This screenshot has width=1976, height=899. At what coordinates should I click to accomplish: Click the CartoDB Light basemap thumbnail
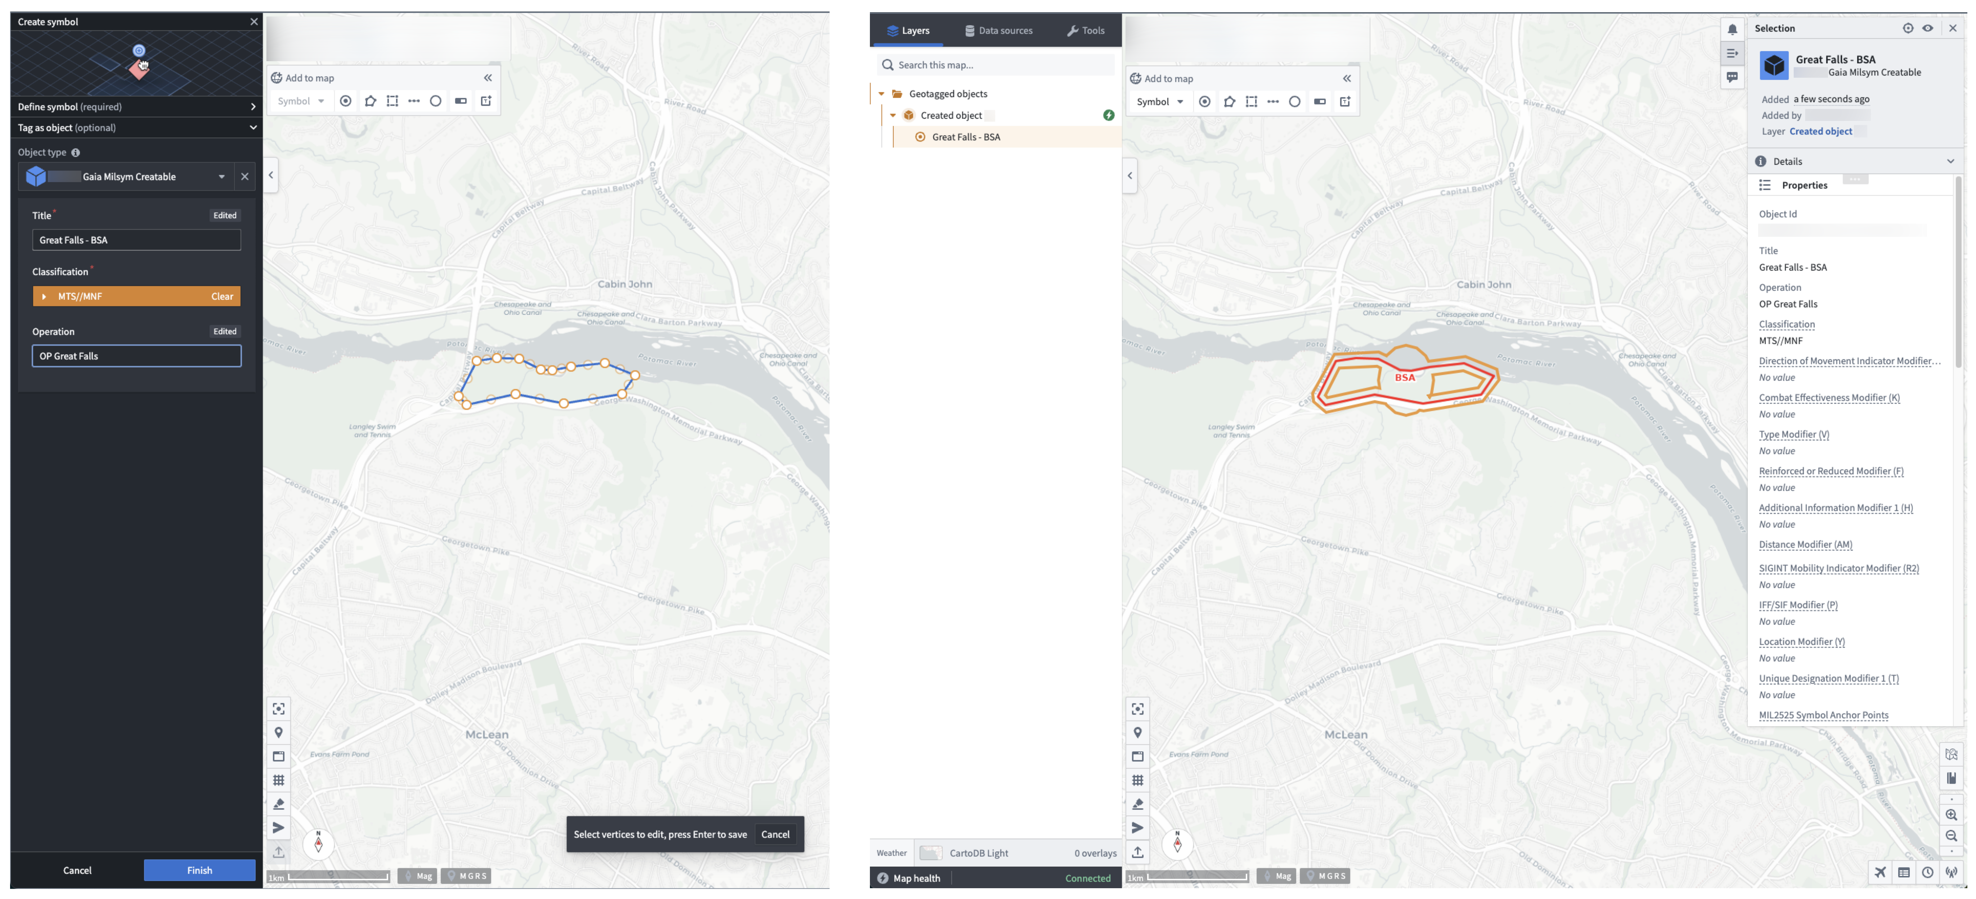pyautogui.click(x=930, y=853)
